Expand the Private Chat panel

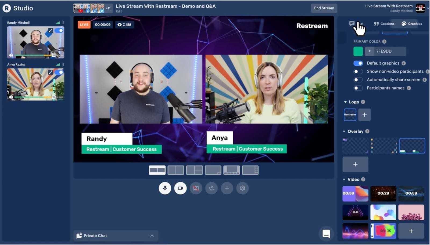(x=152, y=236)
